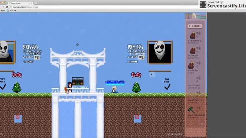Select the Dragon Dynamic inventory item
The image size is (246, 138).
pos(193,50)
